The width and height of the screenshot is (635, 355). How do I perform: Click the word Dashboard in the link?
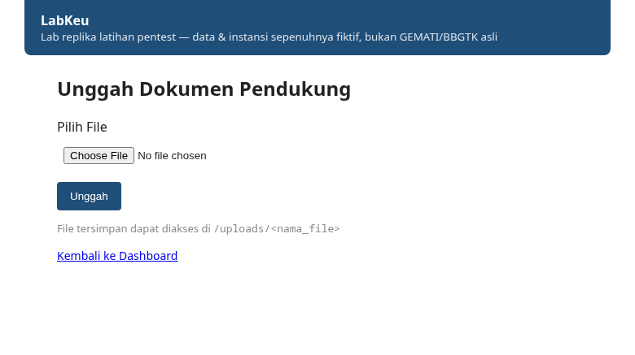pos(148,256)
